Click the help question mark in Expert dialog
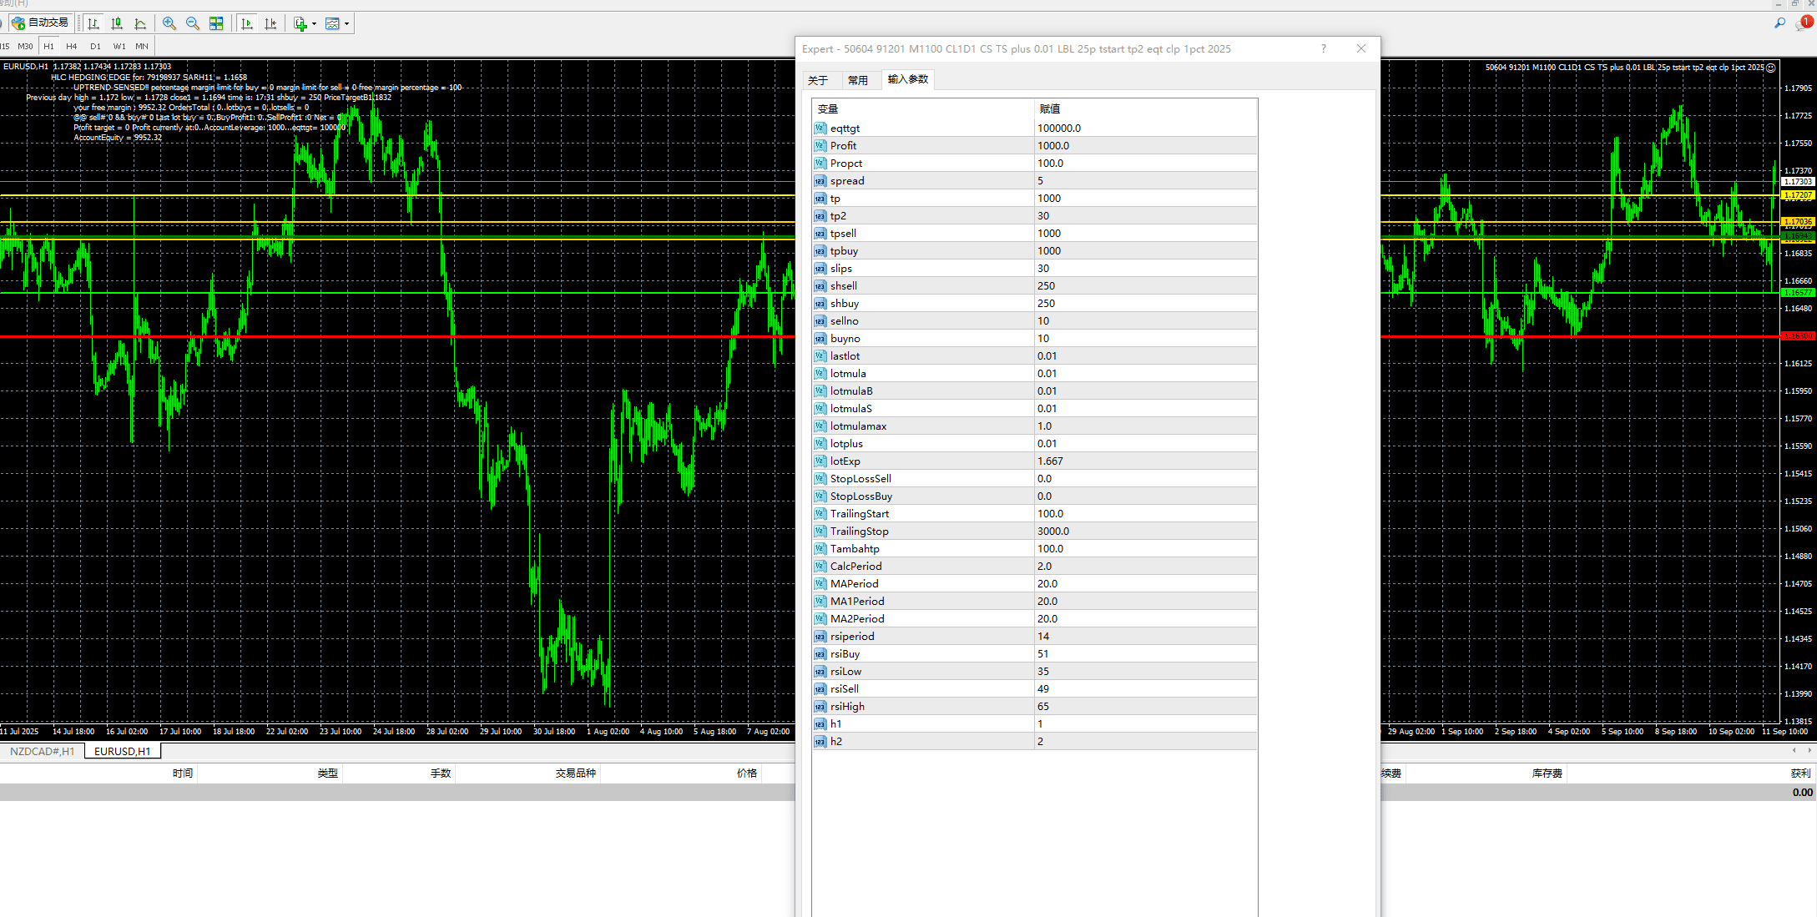The width and height of the screenshot is (1817, 917). [x=1324, y=48]
